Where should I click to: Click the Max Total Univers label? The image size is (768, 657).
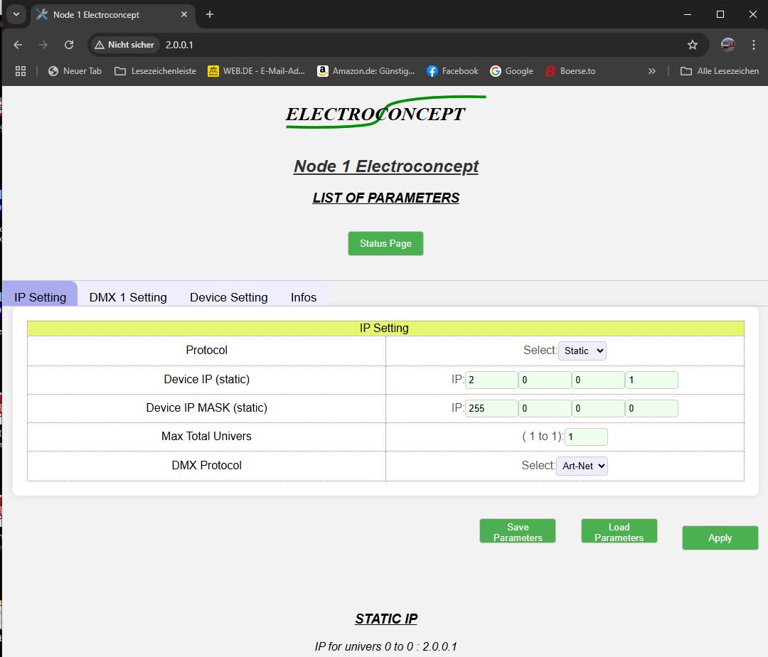(207, 436)
